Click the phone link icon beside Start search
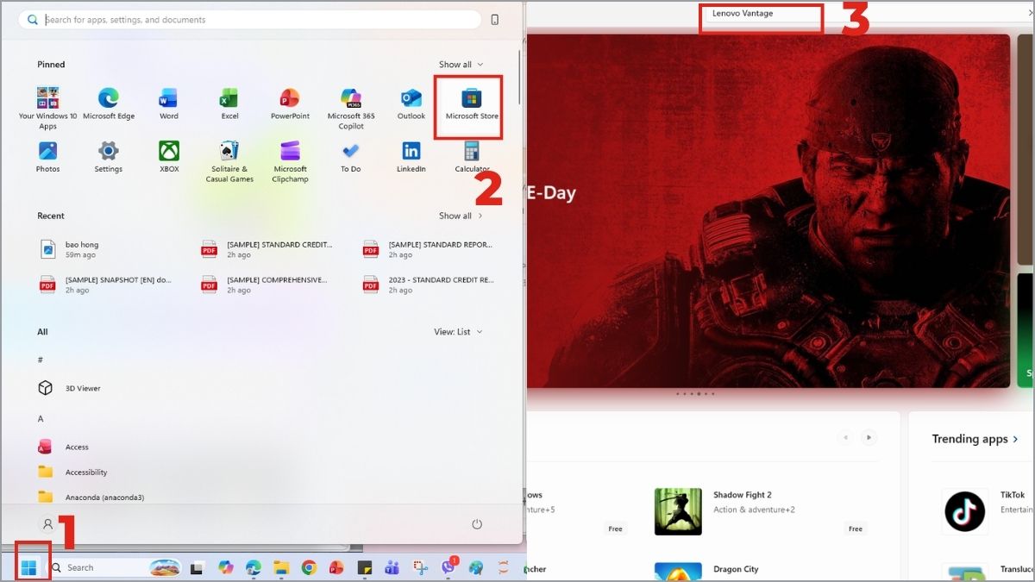 pyautogui.click(x=495, y=19)
